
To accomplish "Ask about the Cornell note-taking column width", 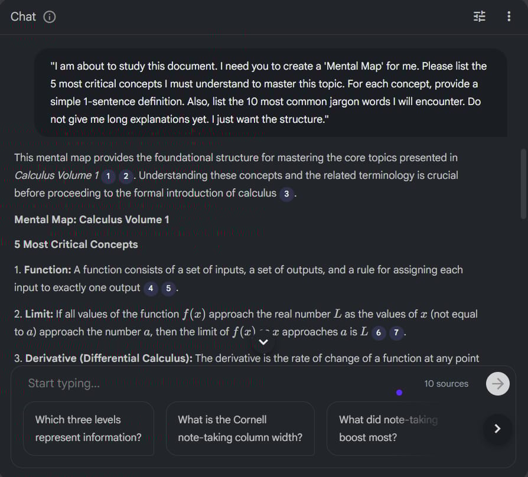I will click(x=240, y=429).
